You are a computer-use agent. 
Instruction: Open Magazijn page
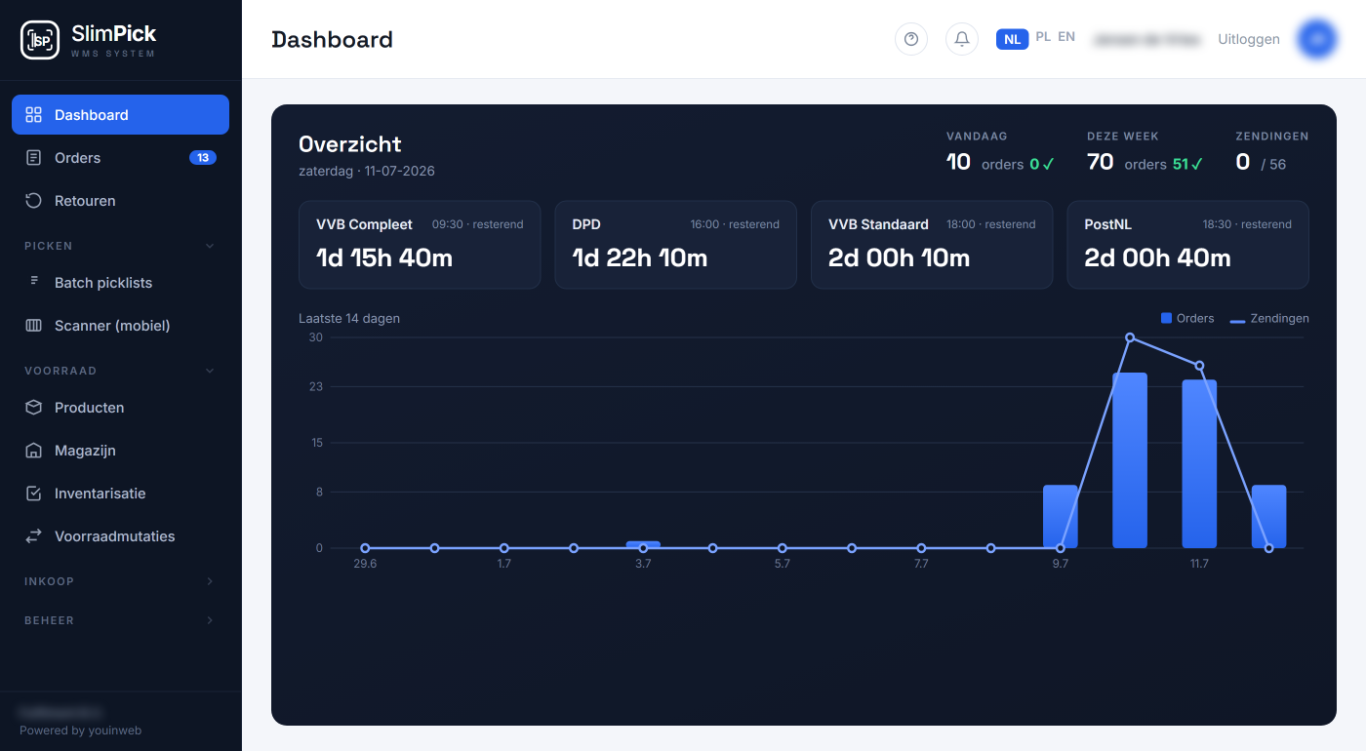click(x=120, y=451)
